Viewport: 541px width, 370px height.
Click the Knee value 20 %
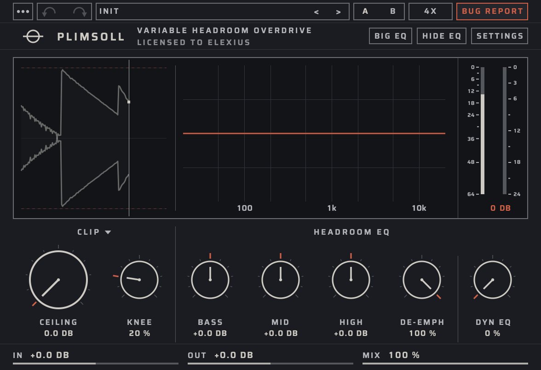click(x=139, y=333)
